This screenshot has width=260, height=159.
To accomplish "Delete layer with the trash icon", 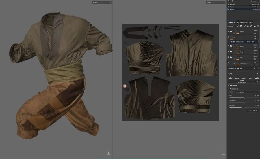I will [258, 26].
